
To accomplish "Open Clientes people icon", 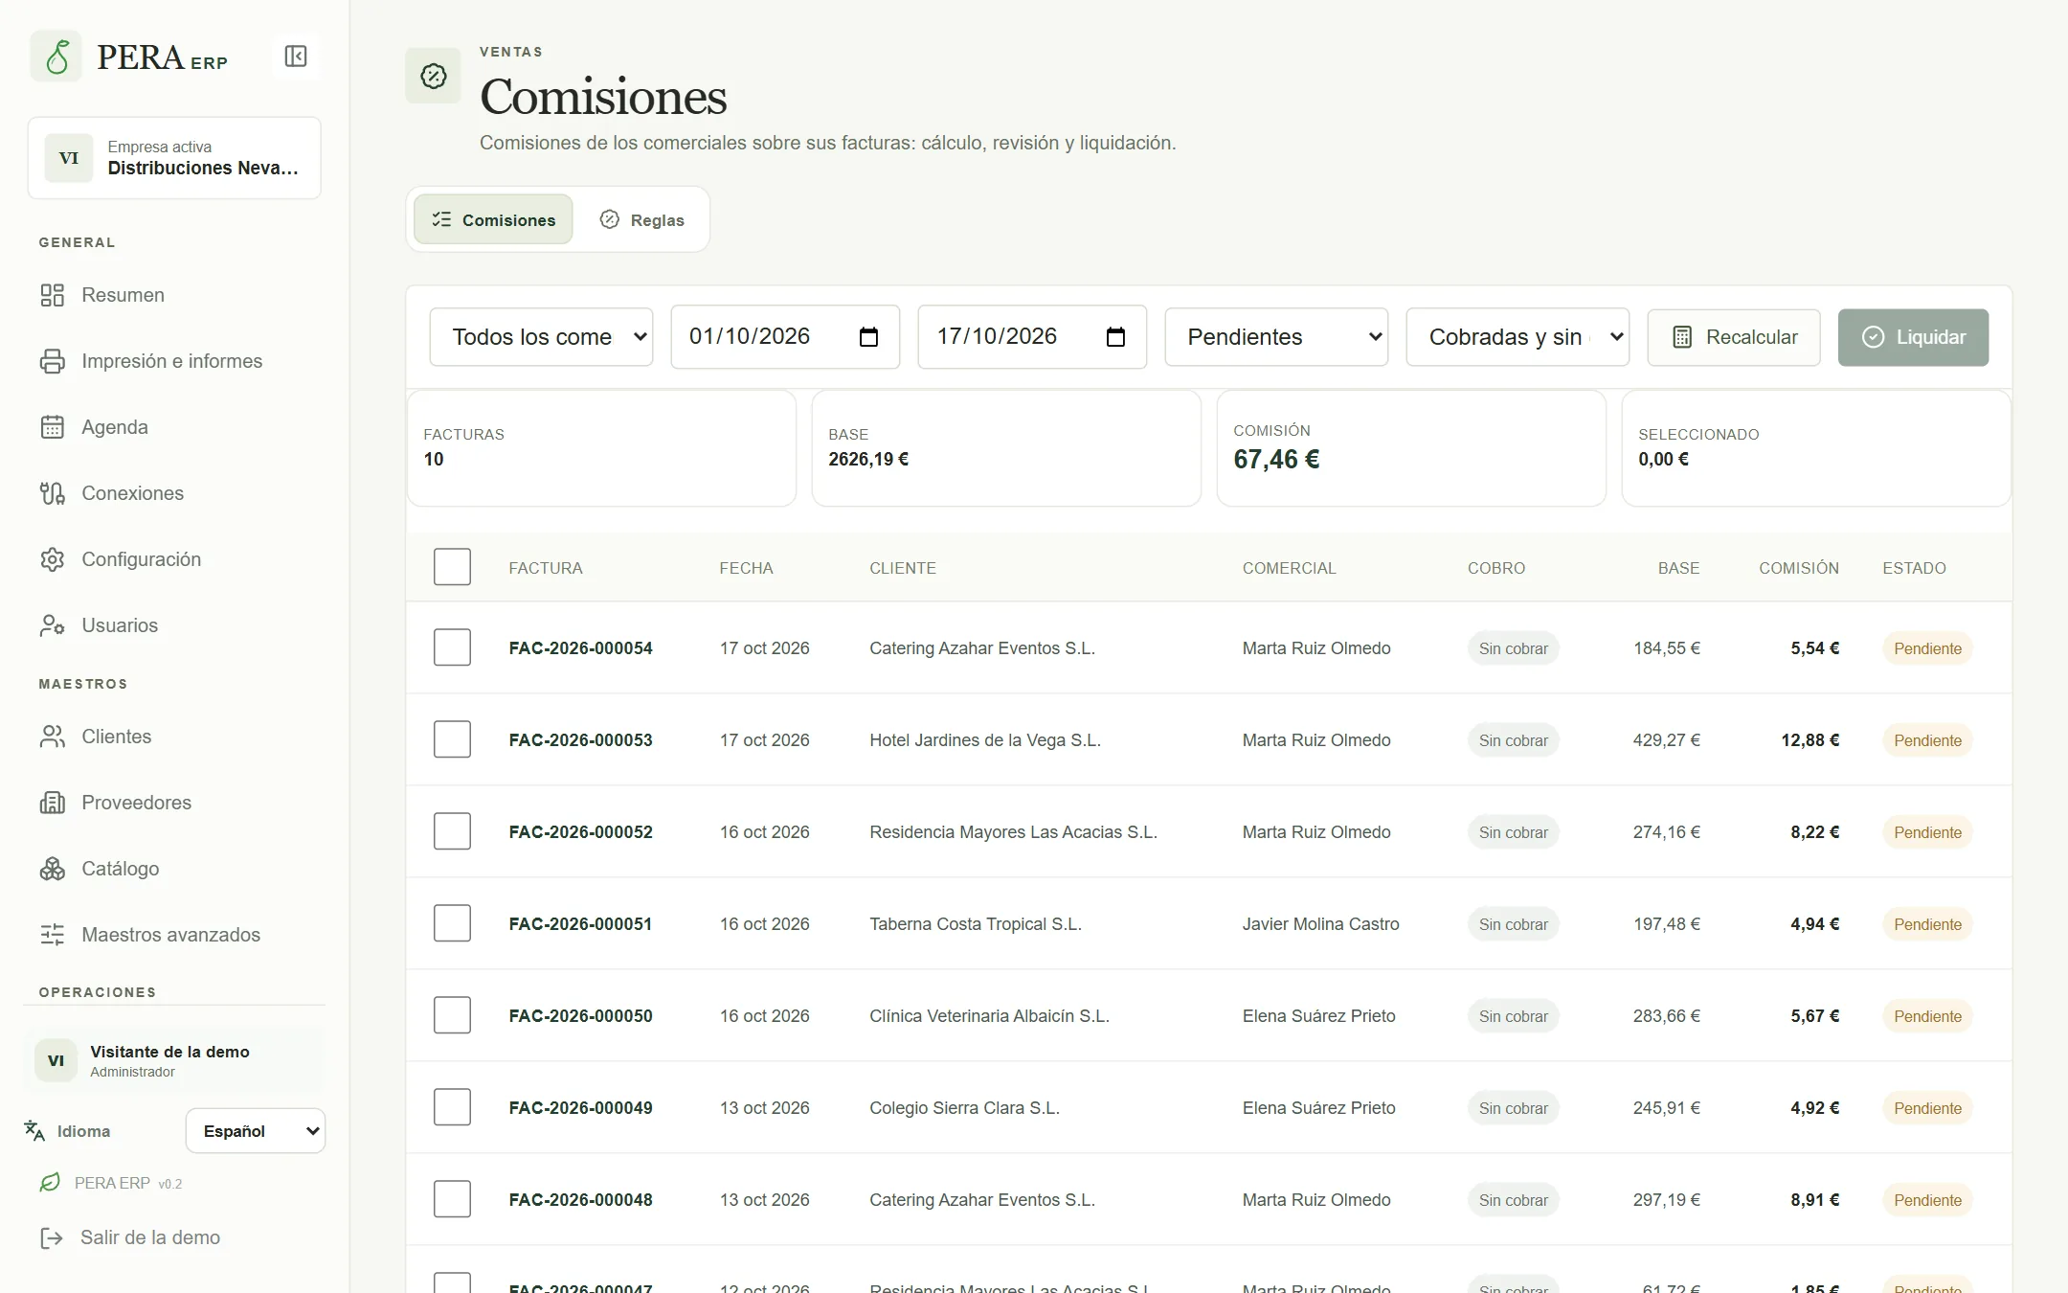I will (x=53, y=737).
